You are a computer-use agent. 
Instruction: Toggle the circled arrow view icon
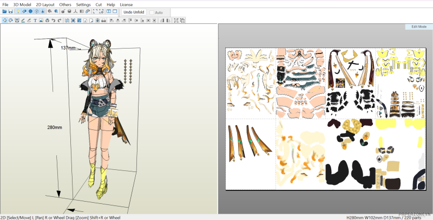point(43,11)
